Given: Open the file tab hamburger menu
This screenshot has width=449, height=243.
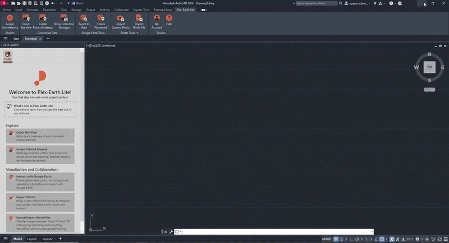Looking at the screenshot, I should (x=6, y=39).
